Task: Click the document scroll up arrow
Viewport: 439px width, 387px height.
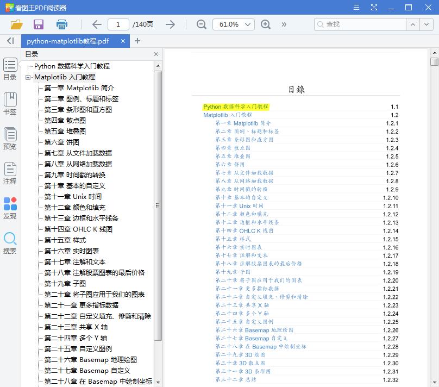Action: pos(435,53)
